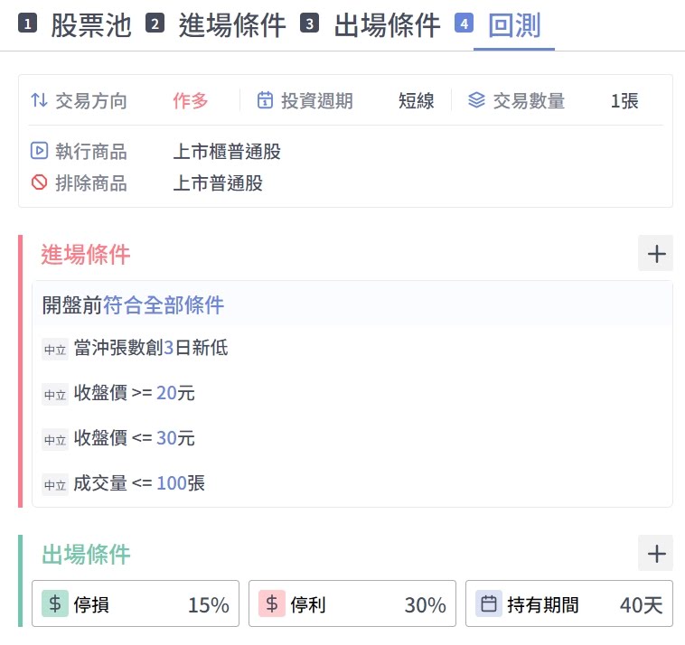
Task: Click the 作多 trade direction value
Action: [191, 101]
